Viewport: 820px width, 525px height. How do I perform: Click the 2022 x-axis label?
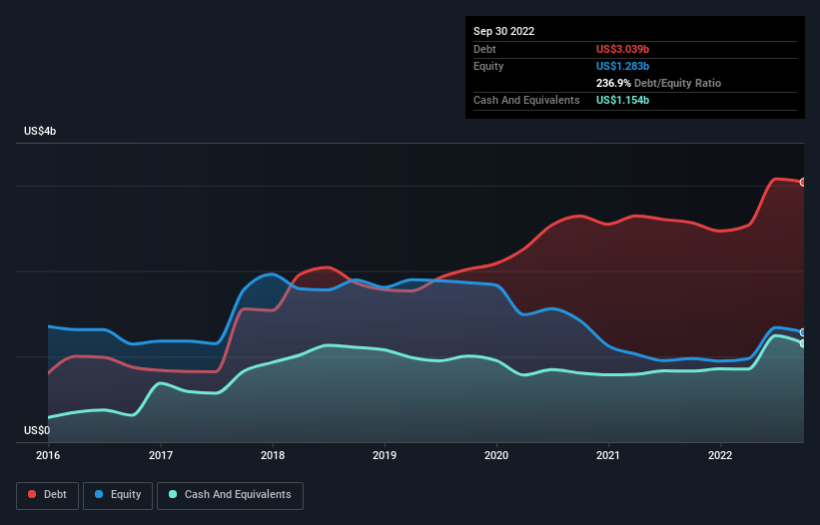[720, 455]
